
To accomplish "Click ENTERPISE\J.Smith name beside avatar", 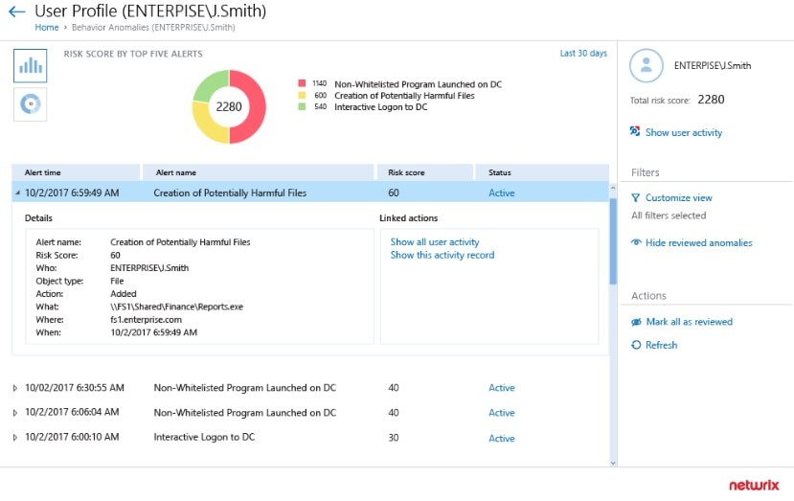I will pyautogui.click(x=713, y=66).
